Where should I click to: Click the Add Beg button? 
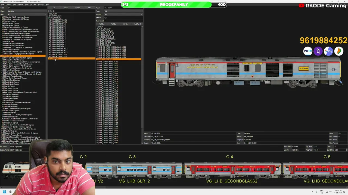[x=102, y=24]
